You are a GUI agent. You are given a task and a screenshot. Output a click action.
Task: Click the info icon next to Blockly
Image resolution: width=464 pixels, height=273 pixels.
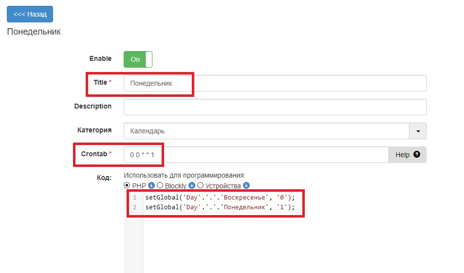(x=192, y=185)
